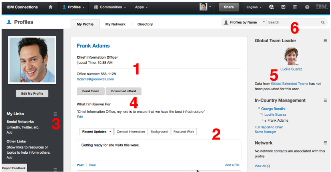
Task: Open the Directory tab
Action: tap(145, 24)
